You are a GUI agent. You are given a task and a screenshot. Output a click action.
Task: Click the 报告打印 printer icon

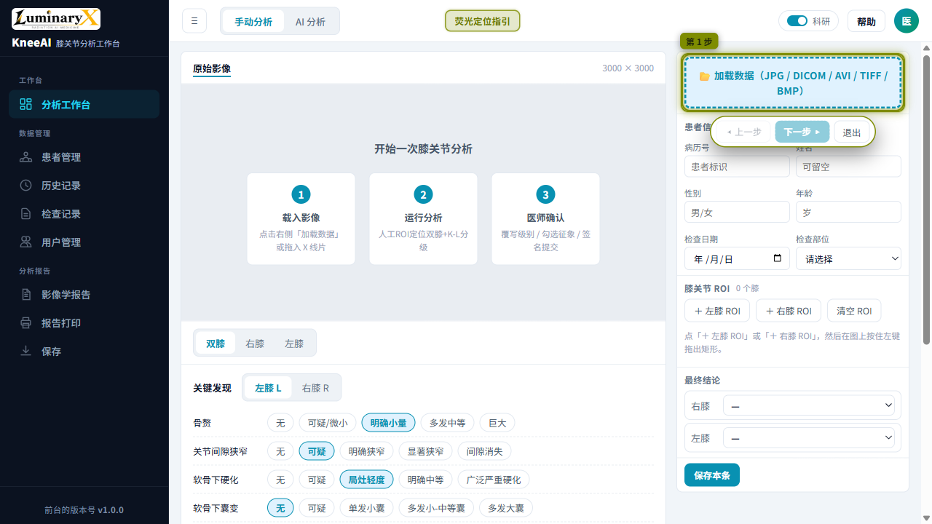point(26,323)
